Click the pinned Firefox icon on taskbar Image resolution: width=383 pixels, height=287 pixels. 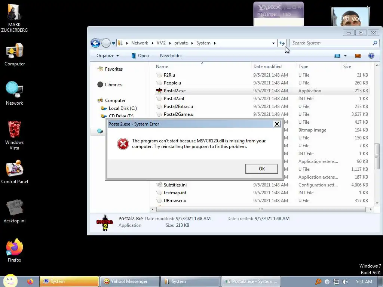pyautogui.click(x=30, y=281)
